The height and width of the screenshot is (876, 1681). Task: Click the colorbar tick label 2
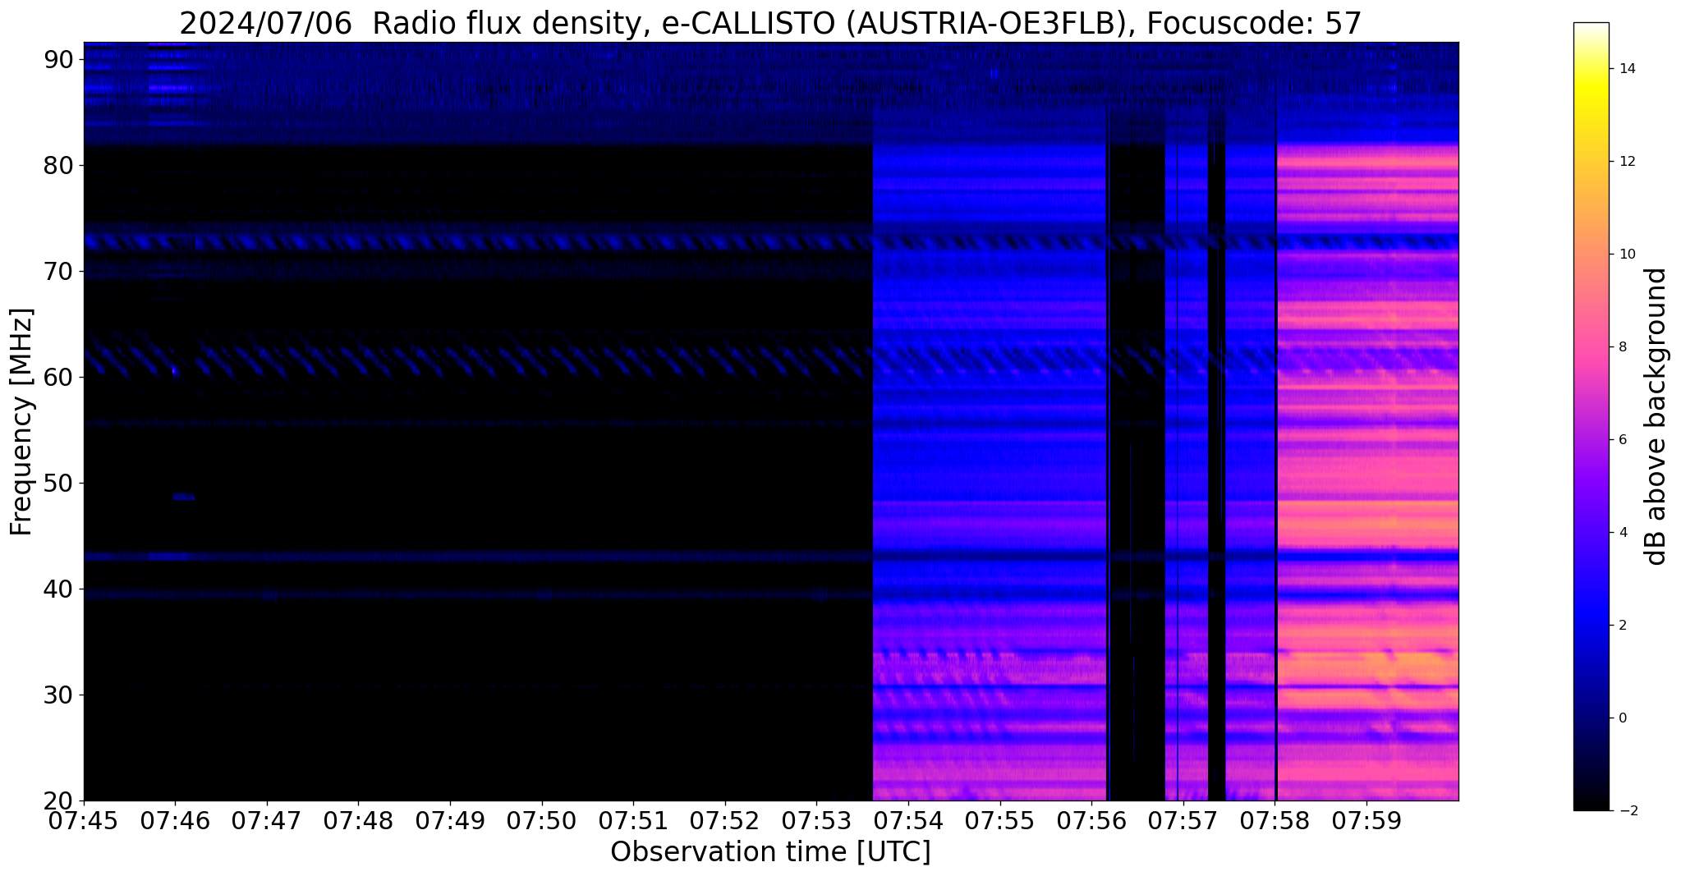click(1621, 626)
